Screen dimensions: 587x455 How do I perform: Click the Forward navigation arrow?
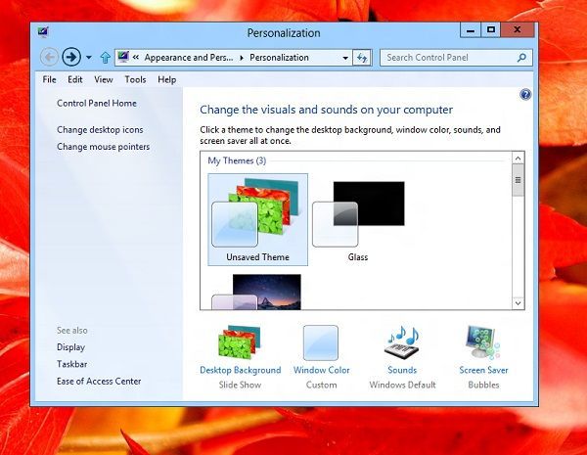click(x=71, y=58)
